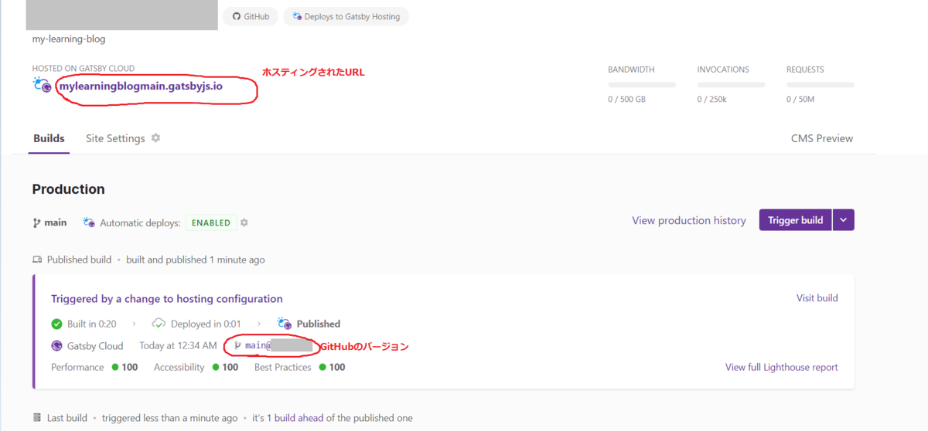Switch to the Builds tab

pos(49,138)
